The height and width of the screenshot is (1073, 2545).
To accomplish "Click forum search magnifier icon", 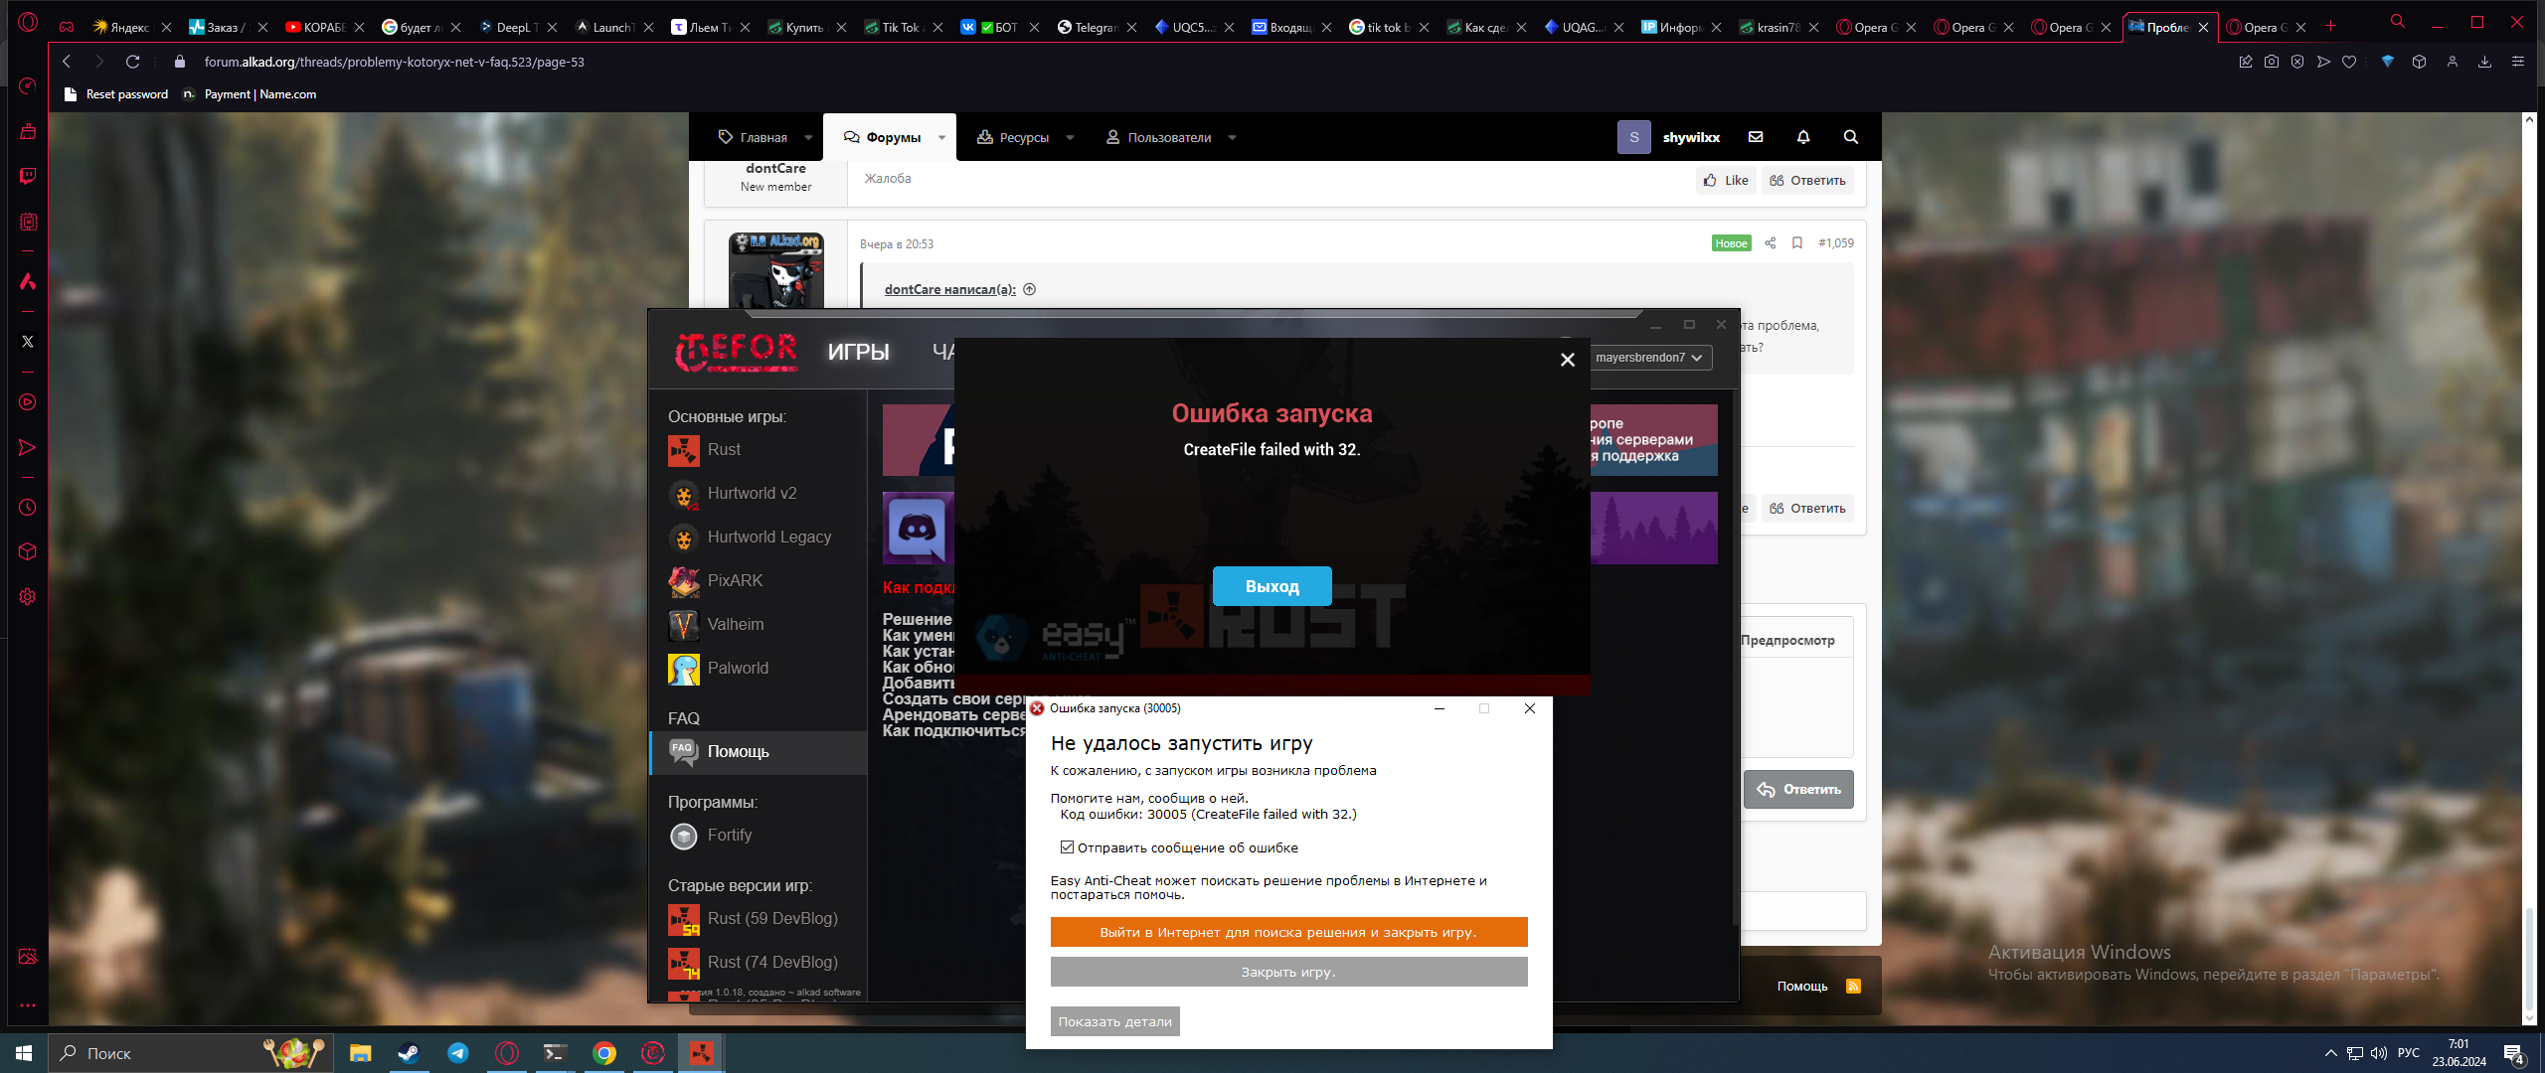I will tap(1850, 137).
